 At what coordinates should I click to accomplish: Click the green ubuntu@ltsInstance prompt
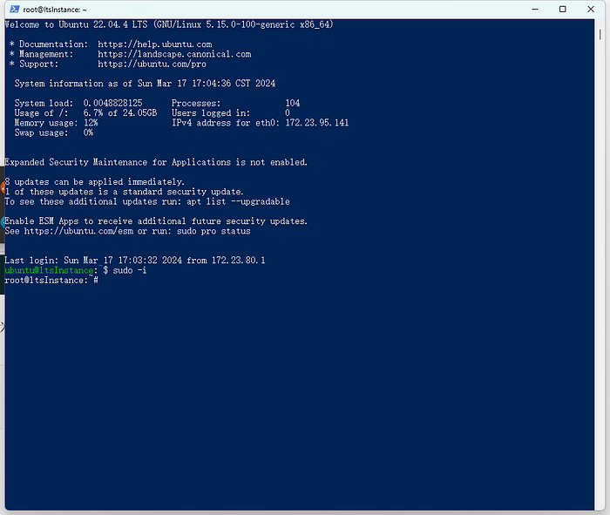click(x=49, y=270)
